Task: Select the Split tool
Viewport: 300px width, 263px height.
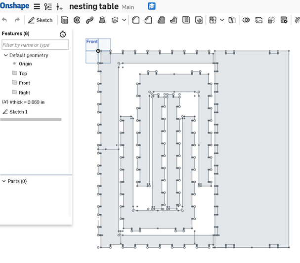Action: [x=258, y=20]
